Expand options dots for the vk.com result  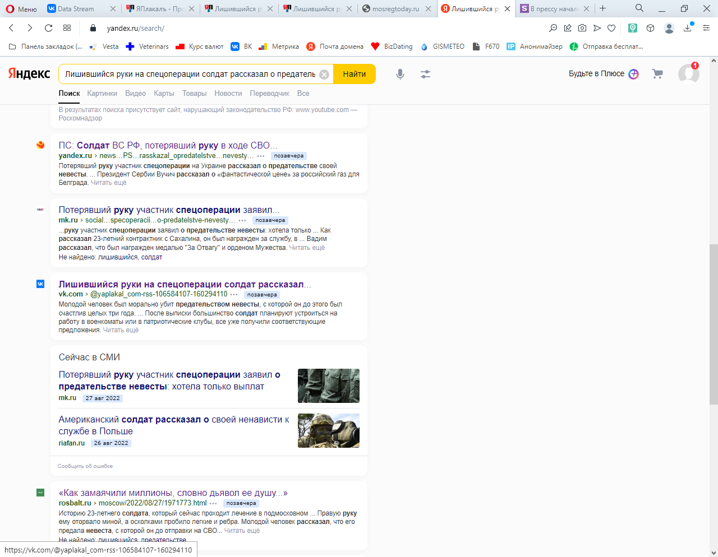pos(234,294)
